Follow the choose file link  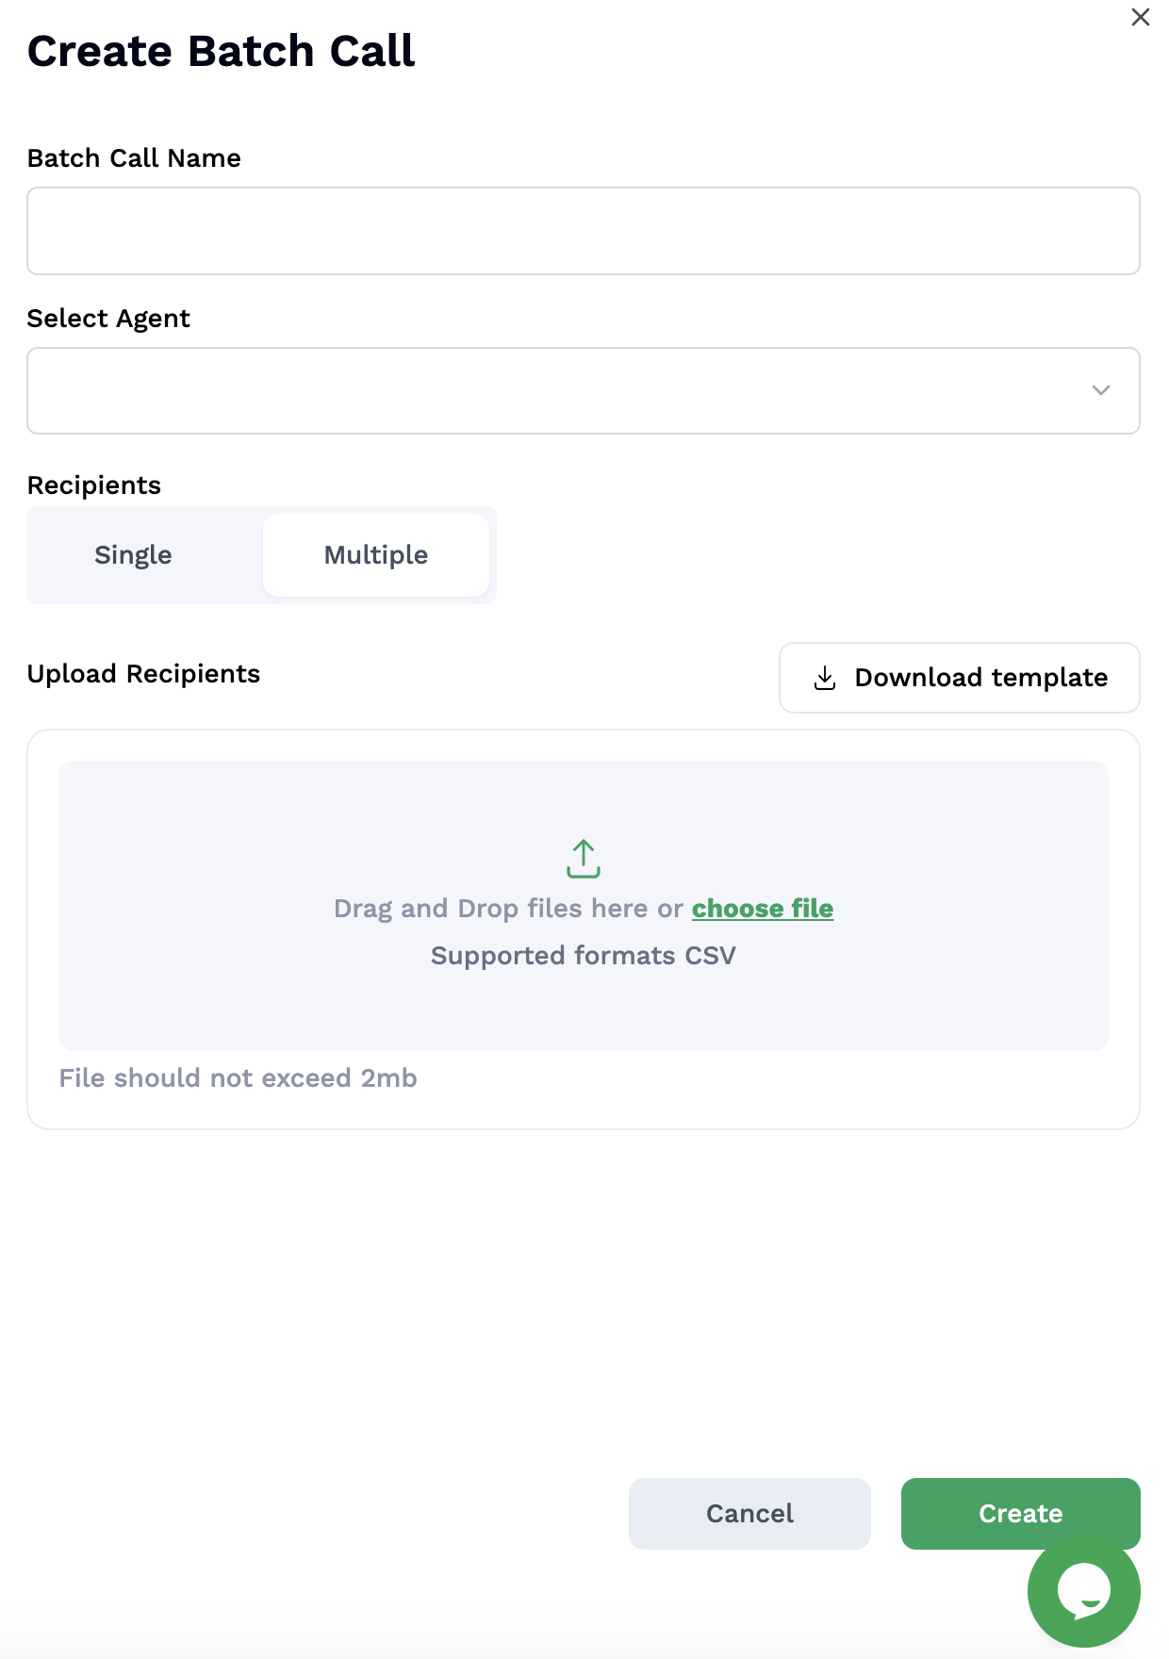coord(763,909)
